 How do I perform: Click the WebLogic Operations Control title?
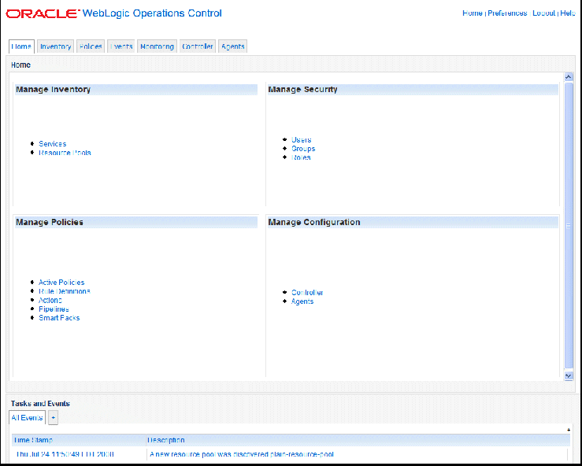(152, 13)
